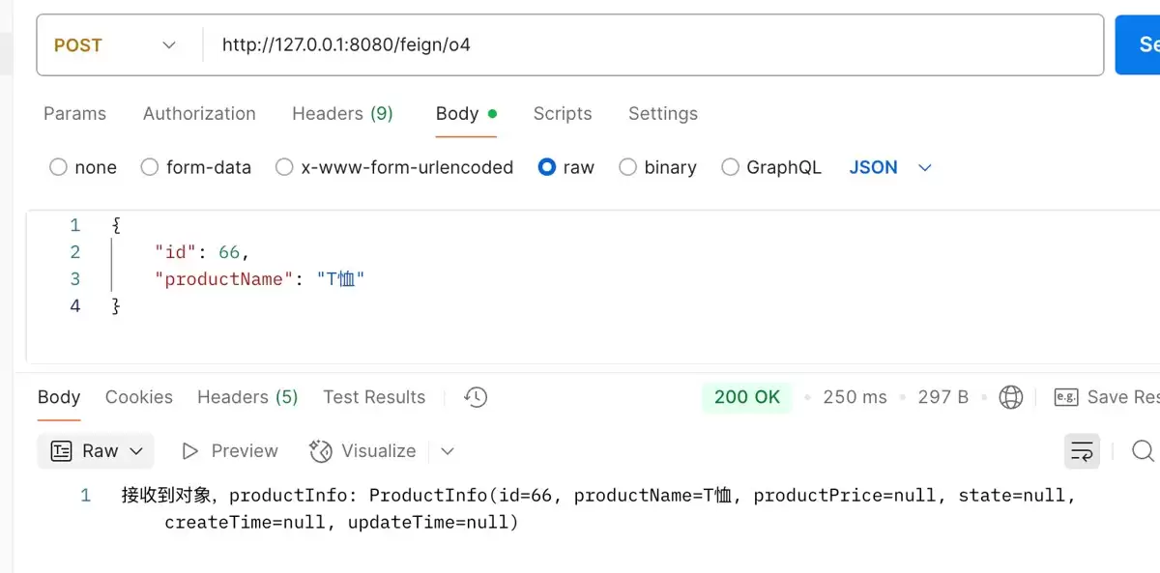Expand the Visualize options chevron
This screenshot has height=573, width=1160.
point(447,451)
